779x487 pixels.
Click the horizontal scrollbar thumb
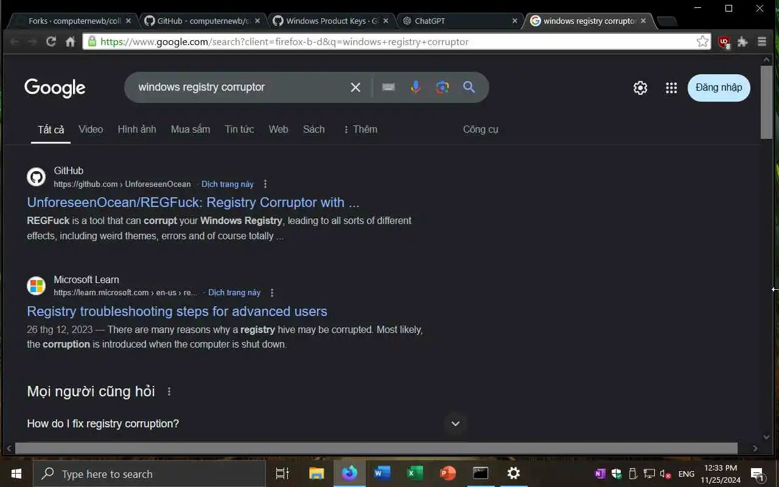pos(376,448)
